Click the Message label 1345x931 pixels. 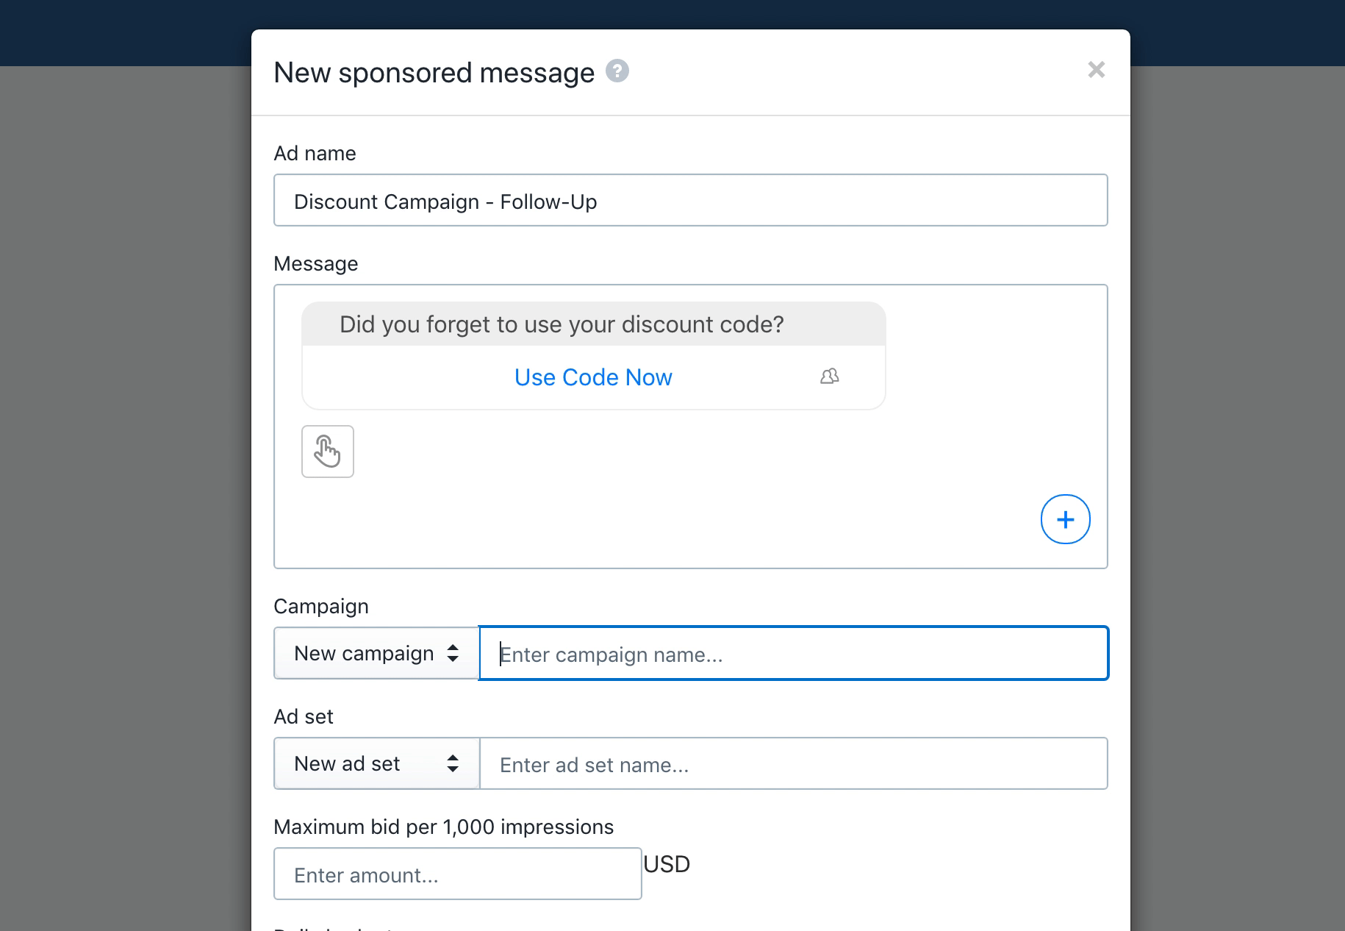(316, 263)
